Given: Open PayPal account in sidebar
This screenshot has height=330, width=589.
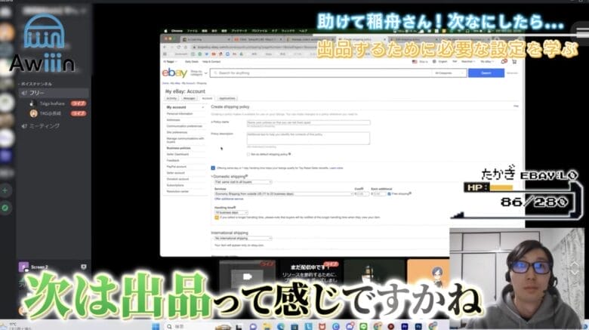Looking at the screenshot, I should [x=176, y=166].
